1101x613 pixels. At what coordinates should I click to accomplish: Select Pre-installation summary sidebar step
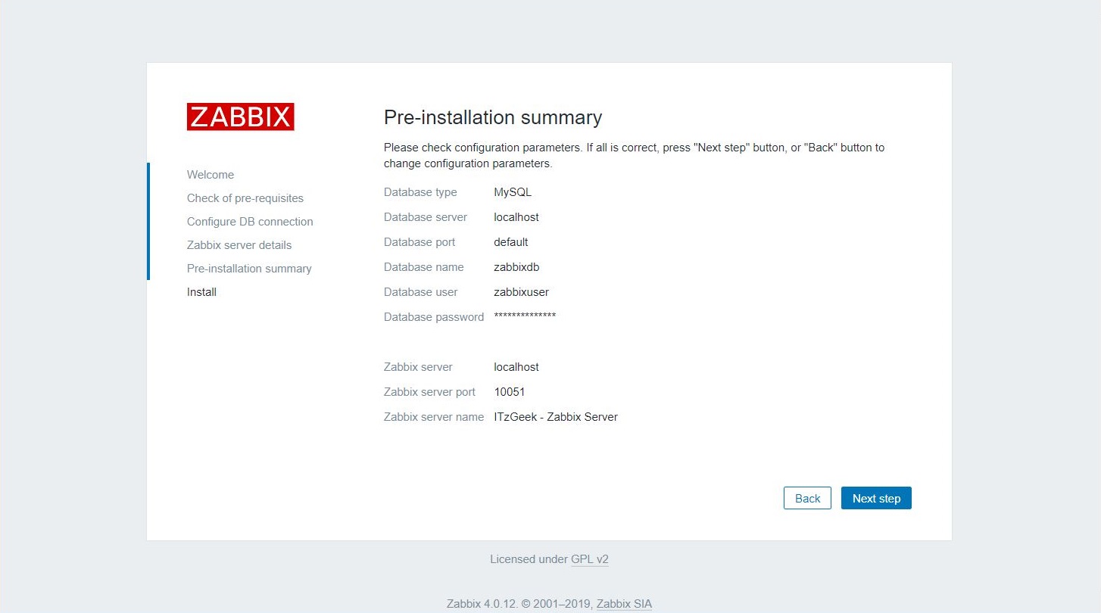tap(249, 269)
